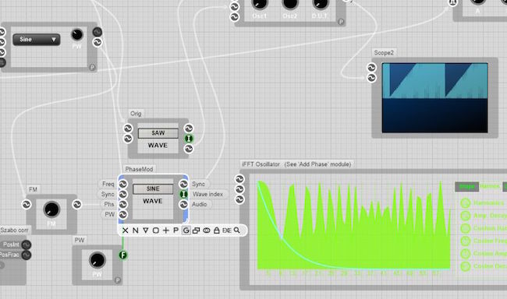Open the SAW wave selector on Orig module
The height and width of the screenshot is (299, 507).
coord(158,133)
